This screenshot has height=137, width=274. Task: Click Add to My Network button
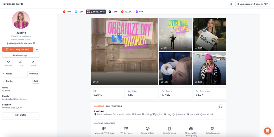pyautogui.click(x=18, y=49)
